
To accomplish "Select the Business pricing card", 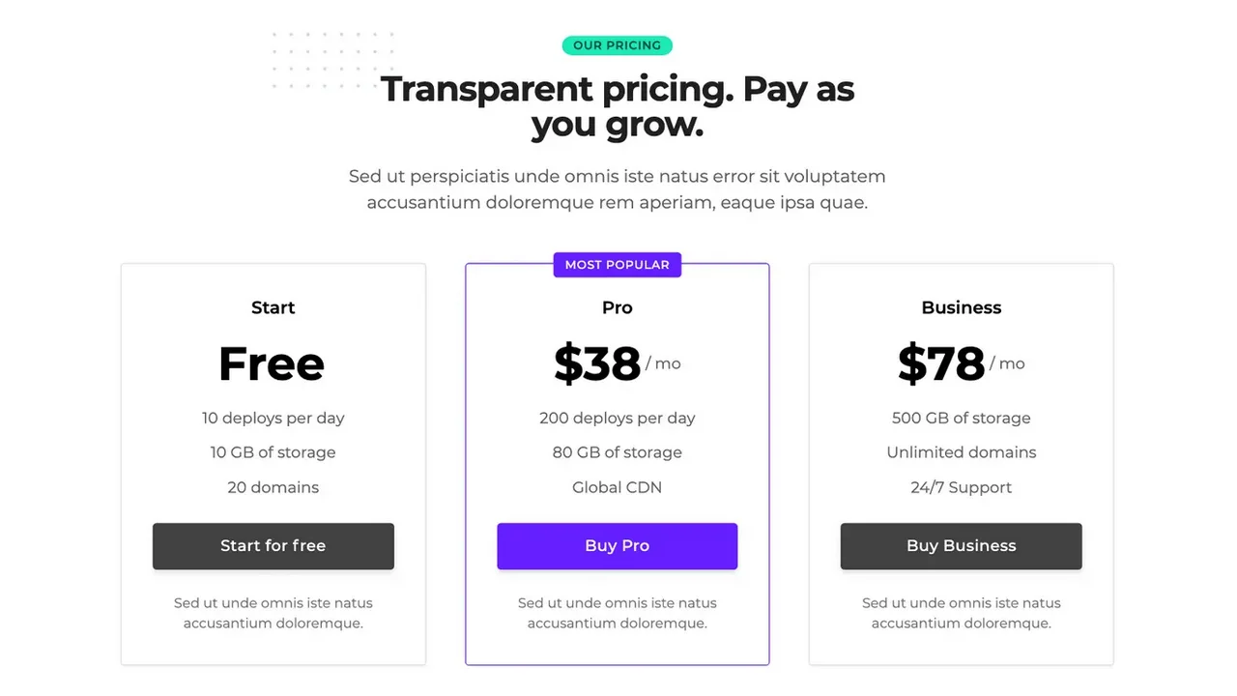I will 961,462.
